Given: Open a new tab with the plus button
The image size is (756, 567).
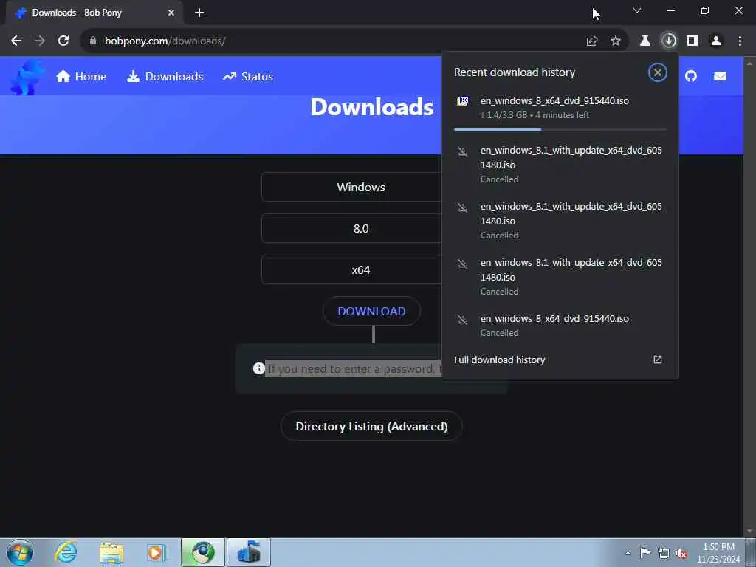Looking at the screenshot, I should click(199, 13).
